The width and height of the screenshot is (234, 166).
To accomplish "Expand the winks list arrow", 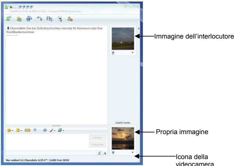I will click(x=21, y=130).
